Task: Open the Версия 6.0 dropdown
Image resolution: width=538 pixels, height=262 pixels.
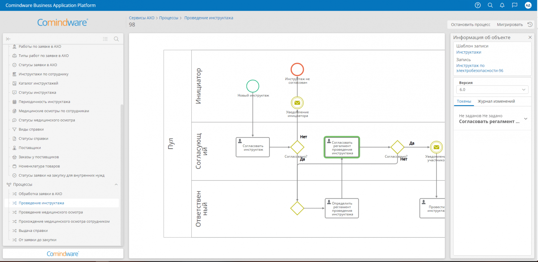Action: click(492, 90)
